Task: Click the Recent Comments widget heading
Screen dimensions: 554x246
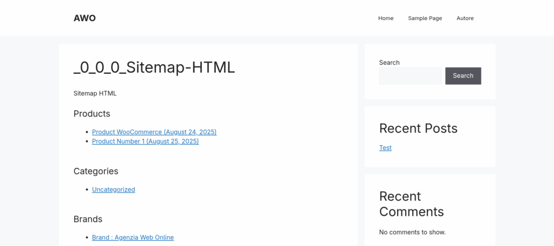Action: (x=412, y=204)
